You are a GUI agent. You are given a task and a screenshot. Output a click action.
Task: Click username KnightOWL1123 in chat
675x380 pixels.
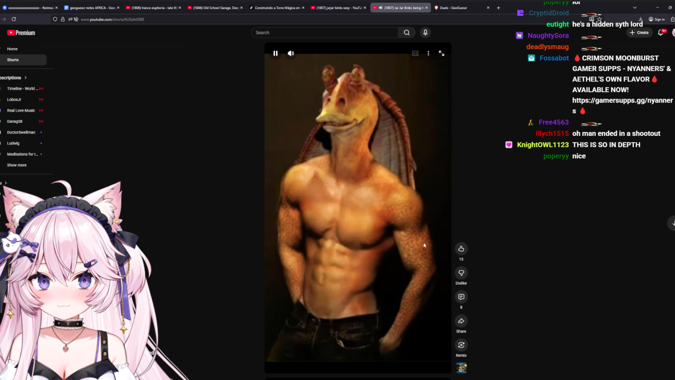tap(543, 145)
